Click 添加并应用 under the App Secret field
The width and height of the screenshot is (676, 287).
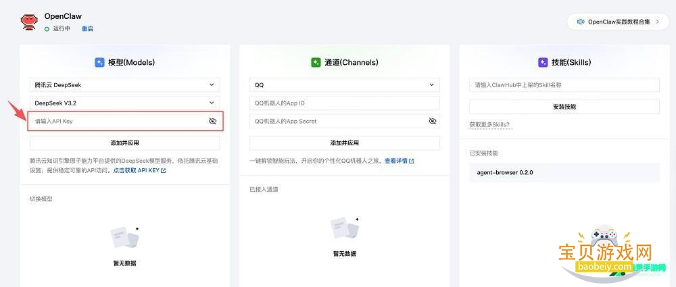(x=345, y=143)
